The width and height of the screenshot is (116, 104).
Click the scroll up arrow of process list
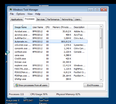[101, 27]
